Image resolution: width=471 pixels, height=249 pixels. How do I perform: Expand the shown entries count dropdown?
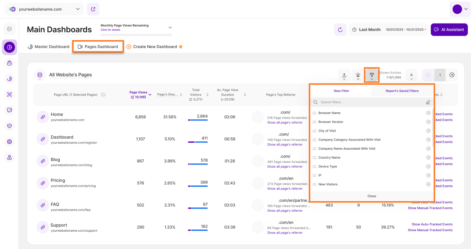[411, 75]
